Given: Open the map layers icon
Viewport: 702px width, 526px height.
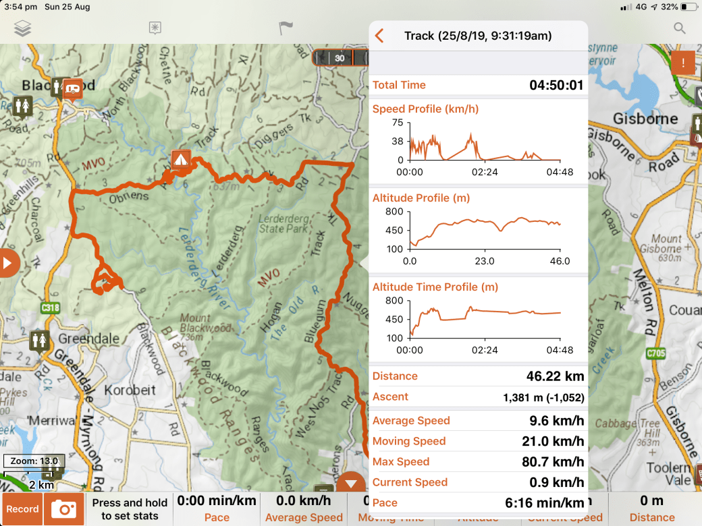Looking at the screenshot, I should tap(23, 28).
